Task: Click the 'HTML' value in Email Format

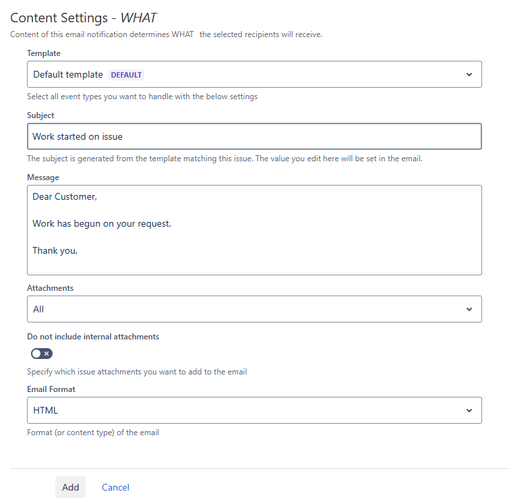Action: pos(46,410)
